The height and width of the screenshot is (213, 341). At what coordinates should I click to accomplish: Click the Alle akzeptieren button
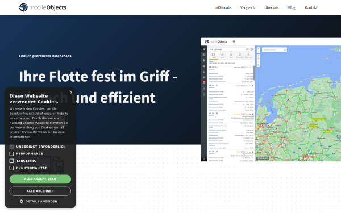click(40, 179)
